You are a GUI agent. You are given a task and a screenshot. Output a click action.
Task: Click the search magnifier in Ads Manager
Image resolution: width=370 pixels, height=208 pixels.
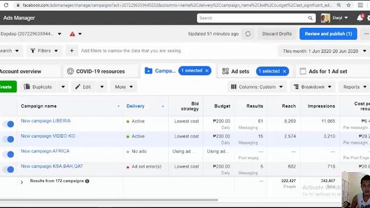coord(310,18)
